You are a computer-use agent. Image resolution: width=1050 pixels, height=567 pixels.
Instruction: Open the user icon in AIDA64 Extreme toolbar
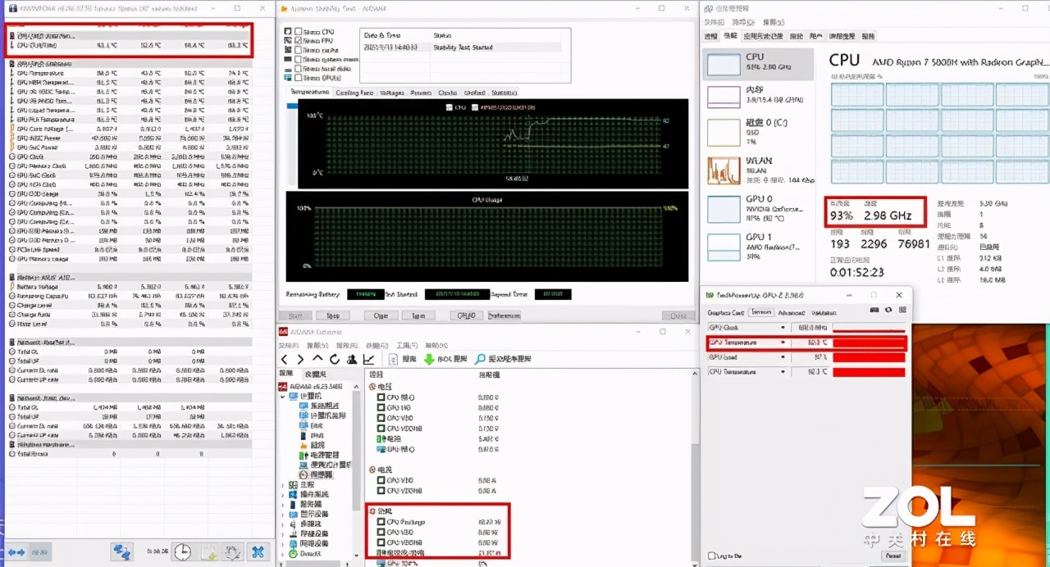(x=352, y=359)
